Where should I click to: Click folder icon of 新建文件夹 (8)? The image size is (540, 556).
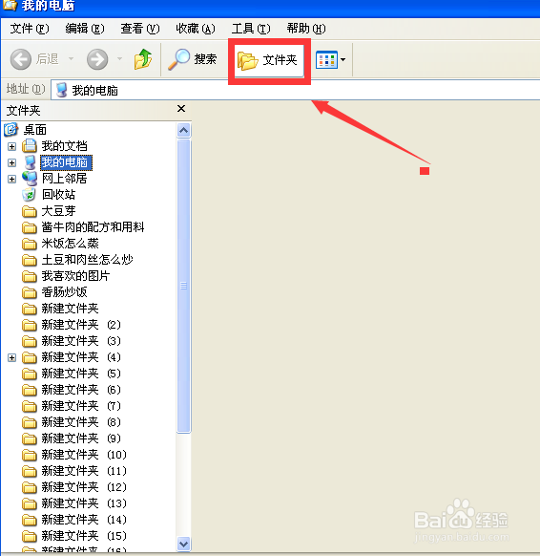pos(30,422)
